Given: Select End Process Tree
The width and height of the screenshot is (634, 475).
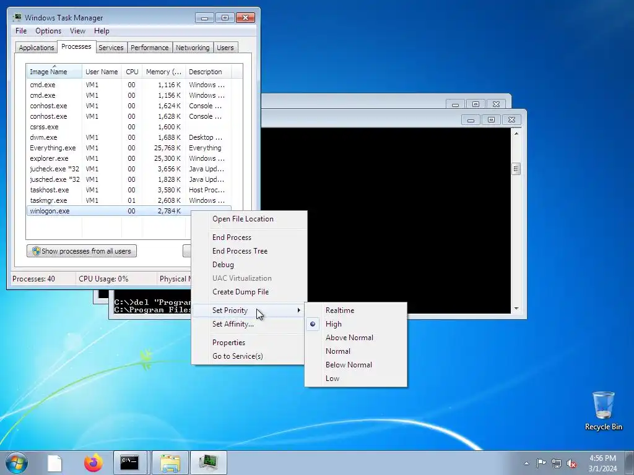Looking at the screenshot, I should tap(248, 251).
